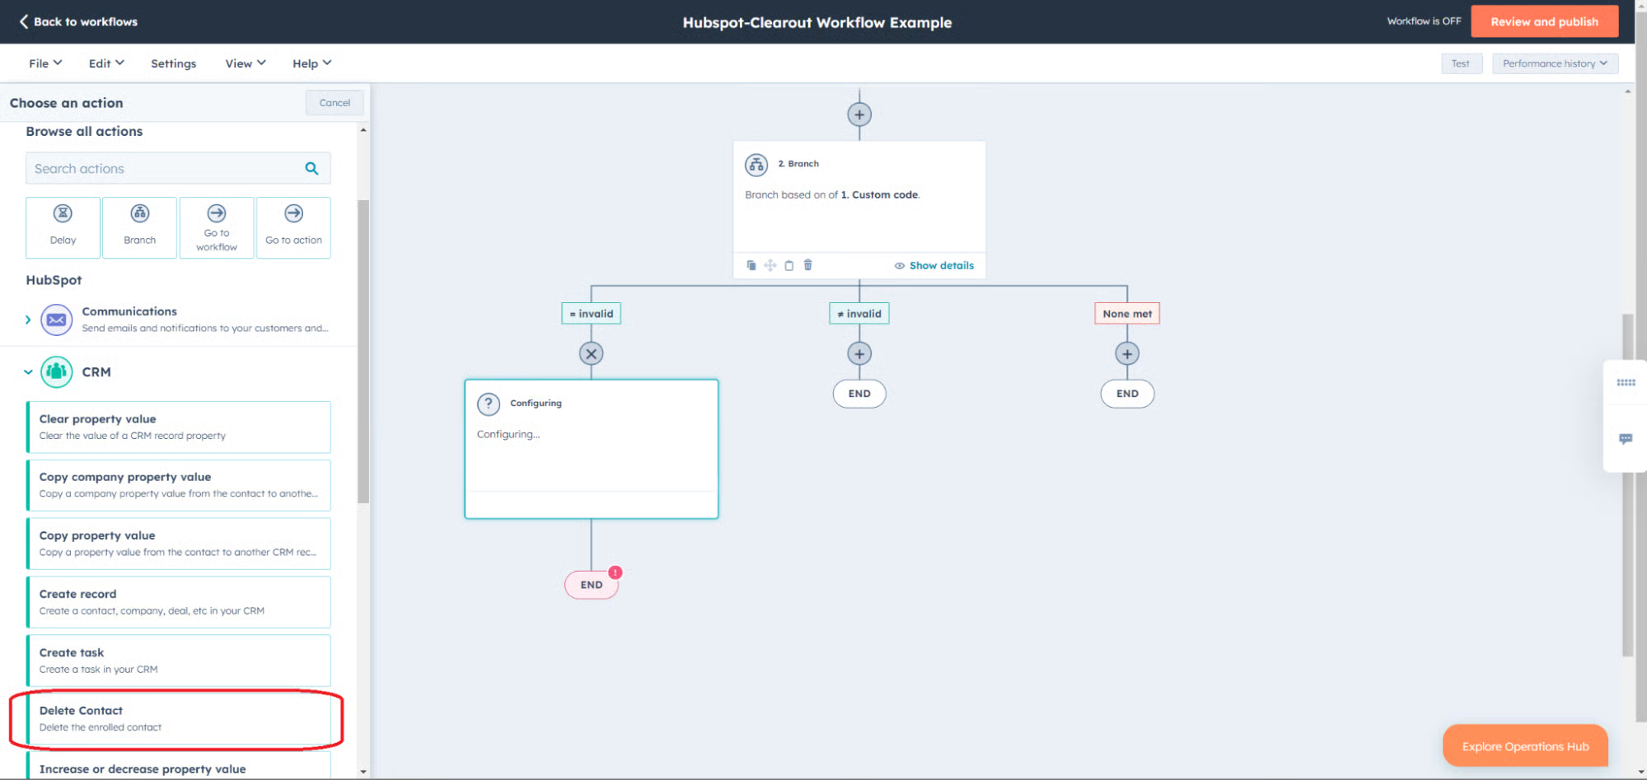Choose the Go to workflow action tile

[x=217, y=227]
